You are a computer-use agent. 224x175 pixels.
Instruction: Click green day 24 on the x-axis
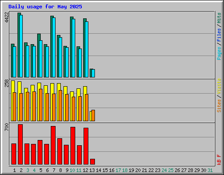coord(164,170)
